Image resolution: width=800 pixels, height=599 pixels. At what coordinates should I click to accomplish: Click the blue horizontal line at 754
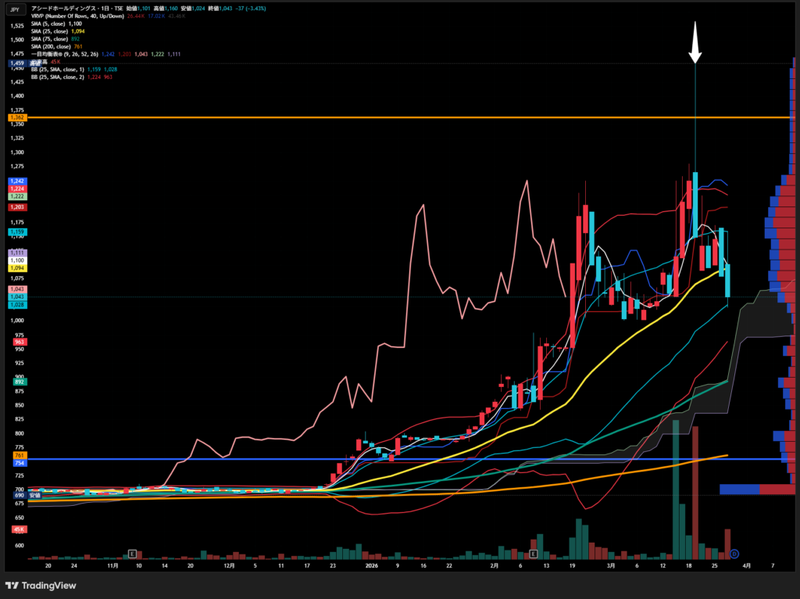[391, 459]
